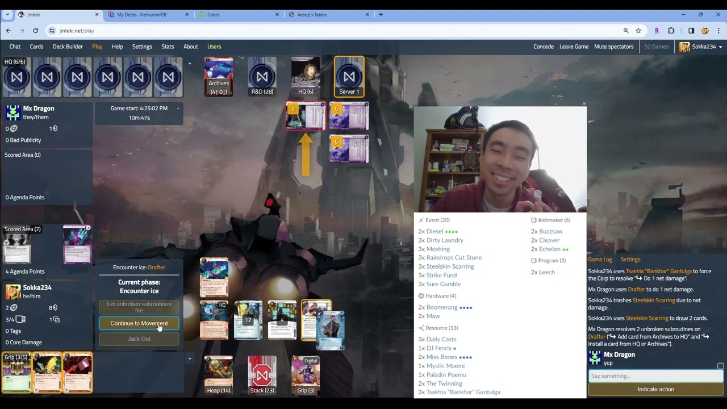Open Cards in the top navigation

tap(36, 47)
